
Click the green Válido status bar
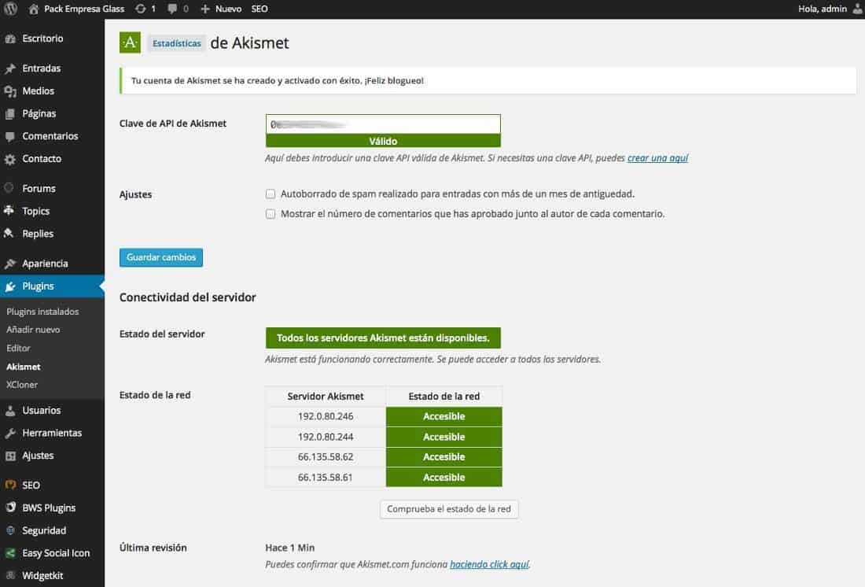coord(383,141)
